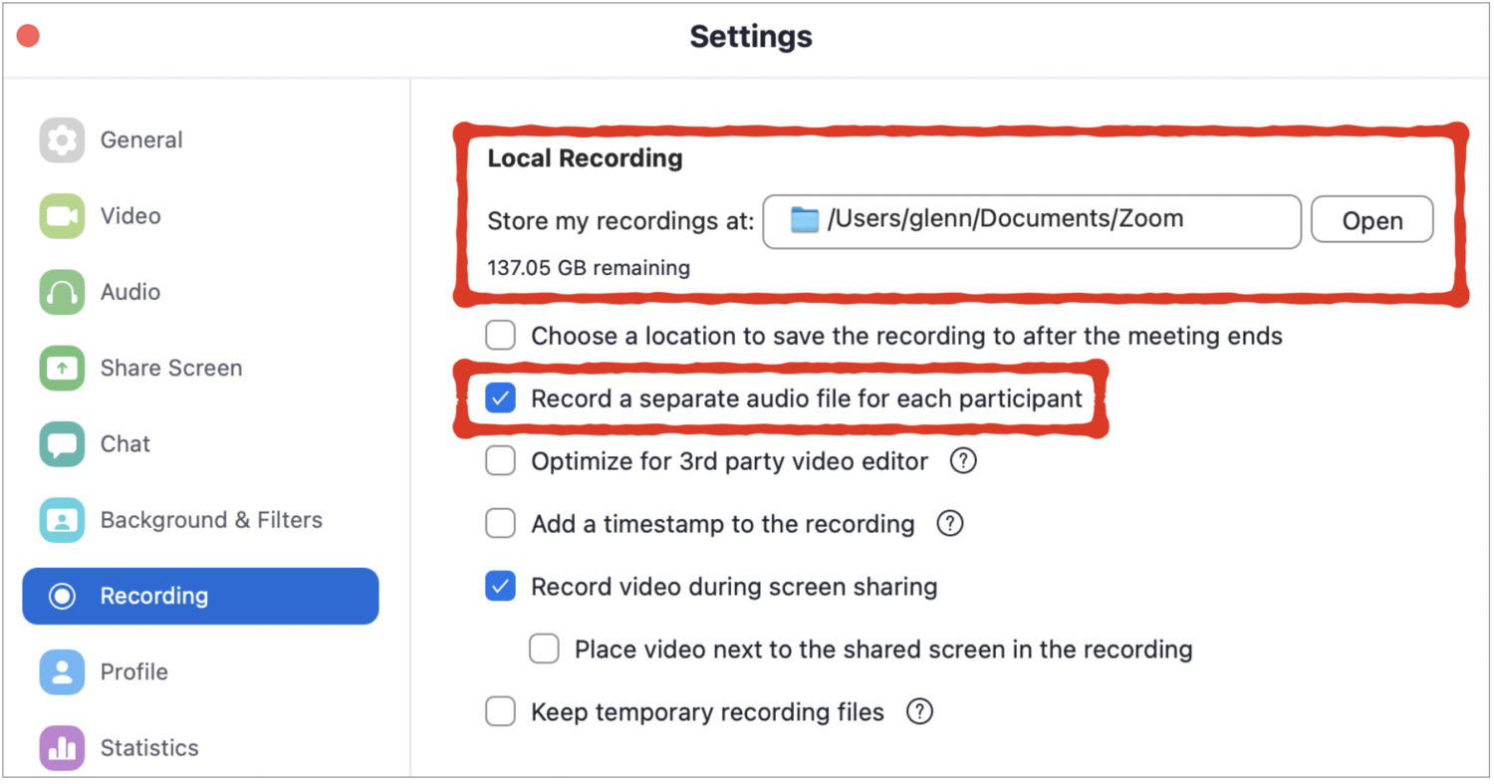This screenshot has height=784, width=1494.
Task: Close the Settings window with red button
Action: click(28, 37)
